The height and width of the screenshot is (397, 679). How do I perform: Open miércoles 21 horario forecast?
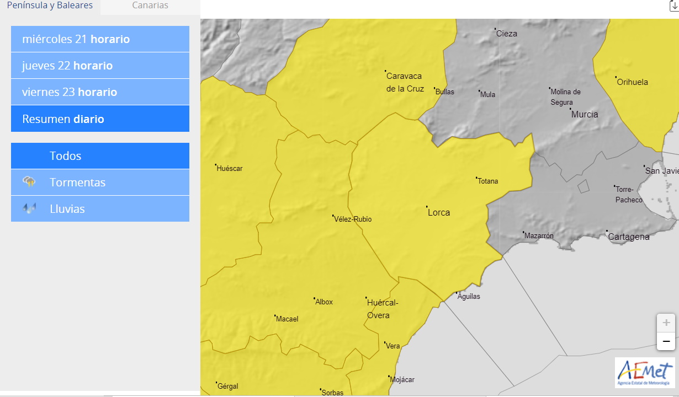(100, 39)
